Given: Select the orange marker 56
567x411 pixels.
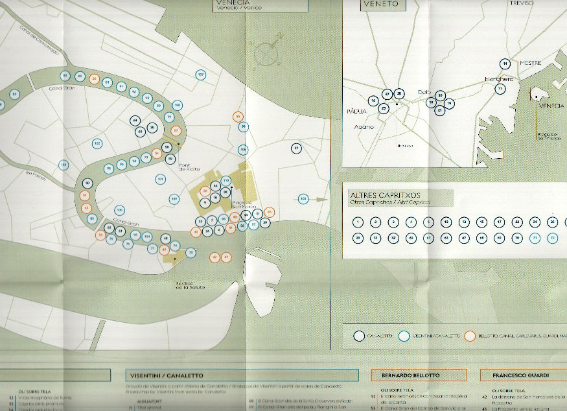Looking at the screenshot, I should pyautogui.click(x=95, y=79).
